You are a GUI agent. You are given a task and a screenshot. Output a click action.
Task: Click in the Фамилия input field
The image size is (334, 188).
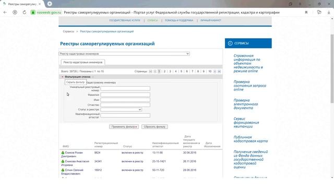[x=125, y=95]
